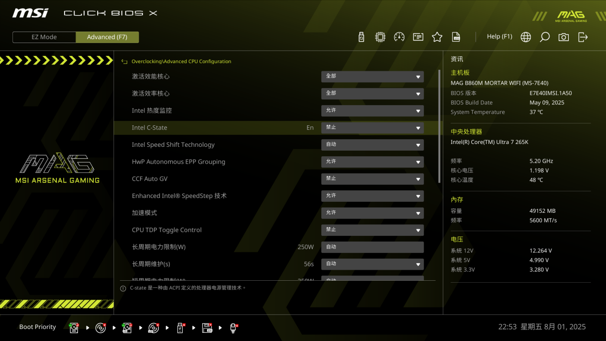Click the BIOS version 'E7E40IMSI.1A50'

[551, 93]
